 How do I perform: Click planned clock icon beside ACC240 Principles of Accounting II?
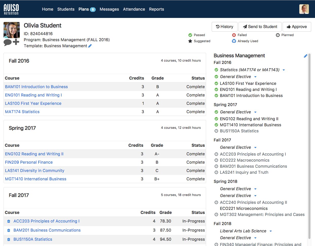[216, 202]
